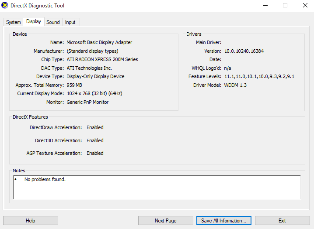Close the DirectX Diagnostic Tool window

click(305, 5)
